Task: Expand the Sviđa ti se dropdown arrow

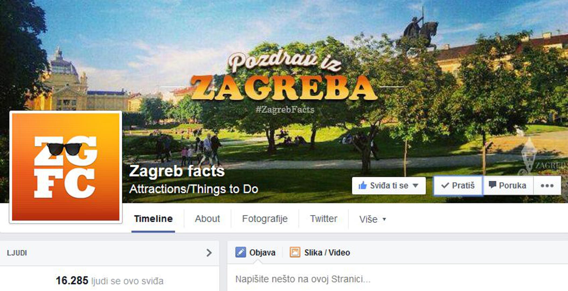Action: (x=415, y=186)
